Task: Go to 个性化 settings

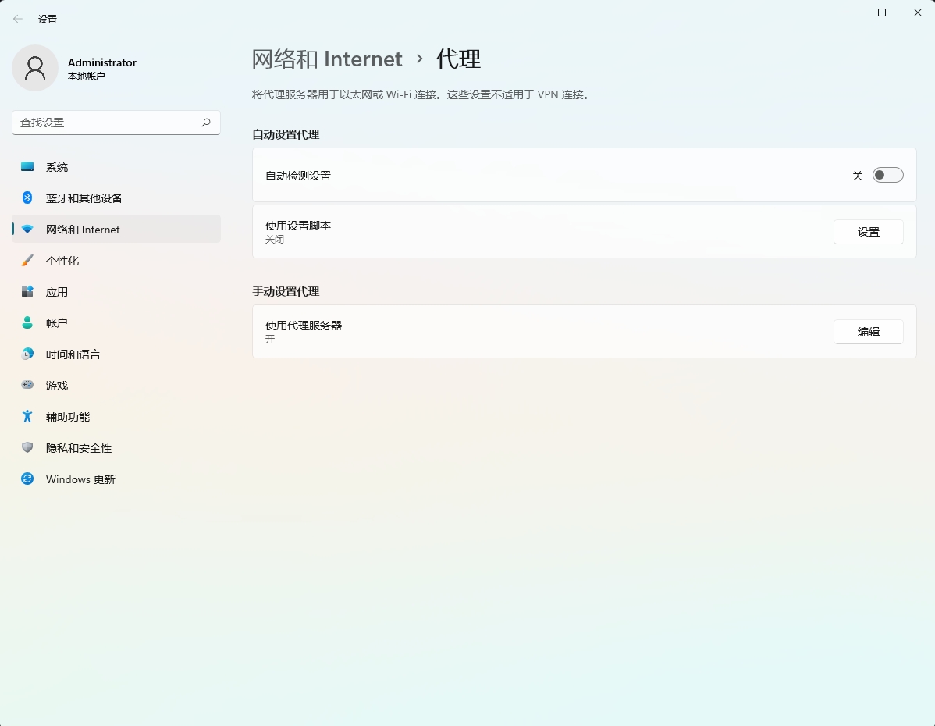Action: pos(116,261)
